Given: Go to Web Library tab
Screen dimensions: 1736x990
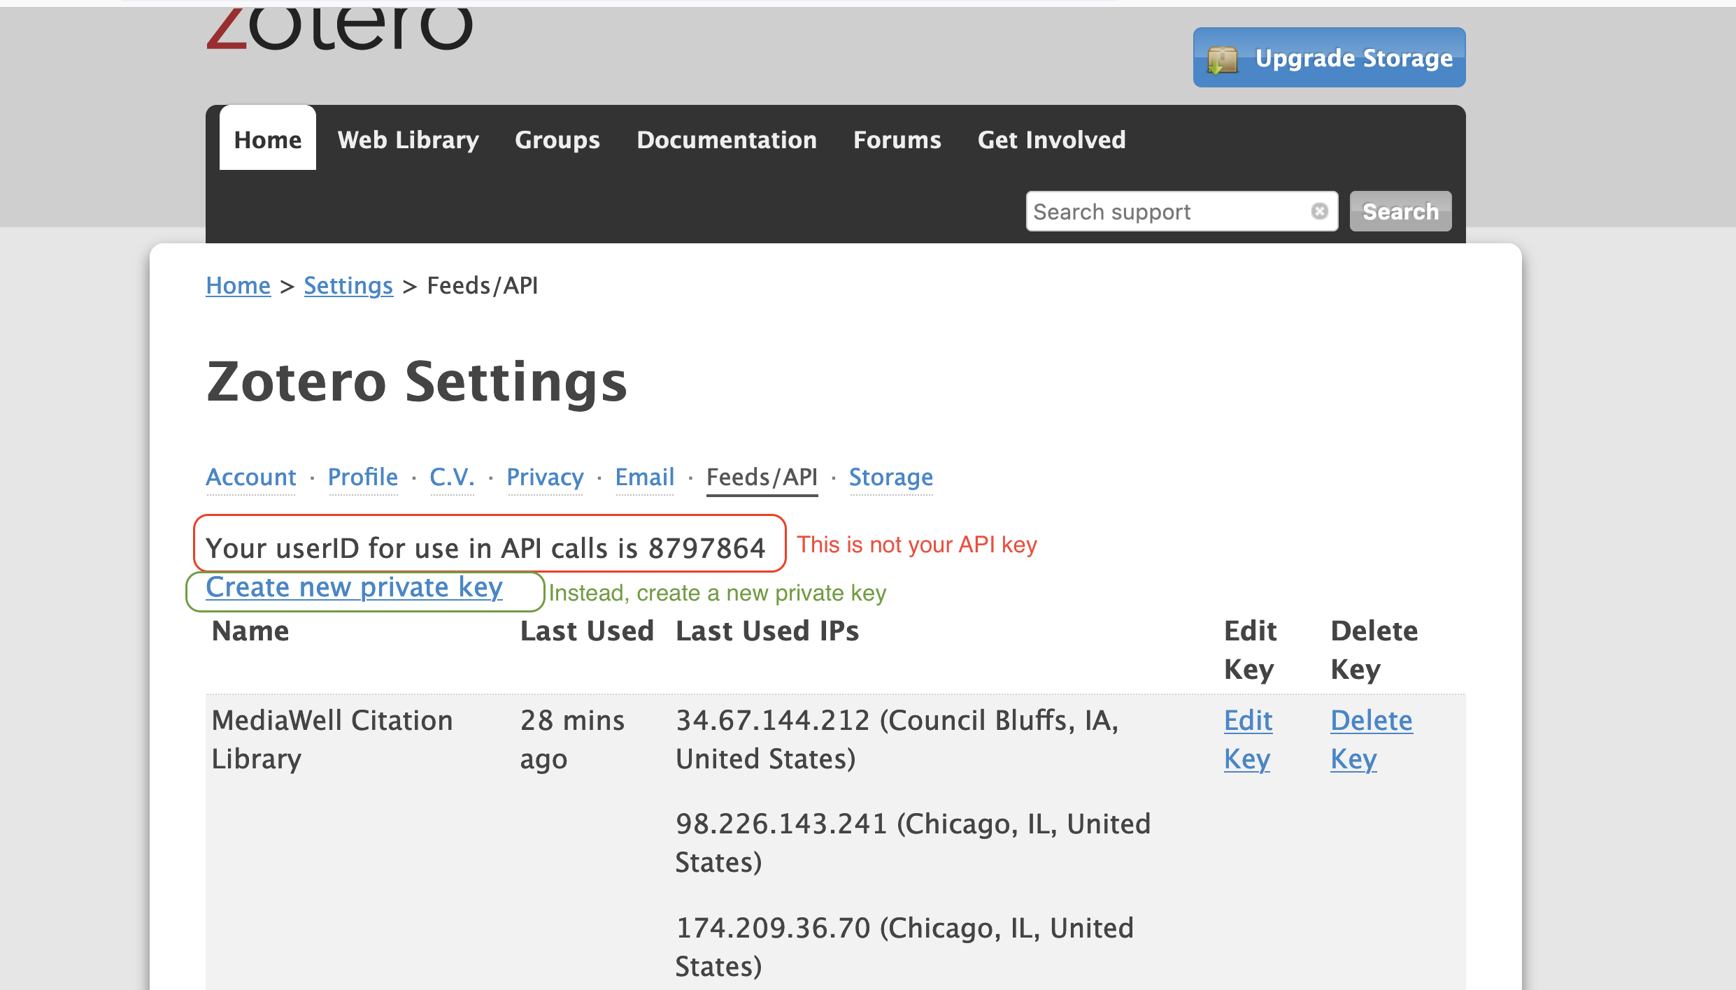Looking at the screenshot, I should click(408, 139).
